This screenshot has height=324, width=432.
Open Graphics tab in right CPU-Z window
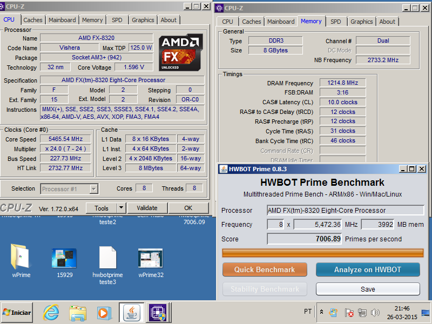[361, 22]
